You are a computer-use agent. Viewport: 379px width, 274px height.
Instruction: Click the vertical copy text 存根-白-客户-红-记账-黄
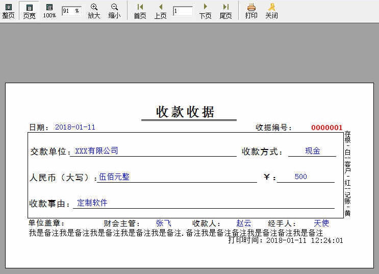point(347,173)
